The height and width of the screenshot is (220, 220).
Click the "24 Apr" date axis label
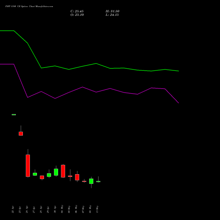pyautogui.click(x=27, y=209)
